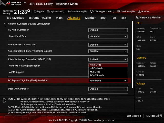This screenshot has width=164, height=123.
Task: Open the Asmedia USB 3.0 Controller dropdown
Action: (108, 45)
